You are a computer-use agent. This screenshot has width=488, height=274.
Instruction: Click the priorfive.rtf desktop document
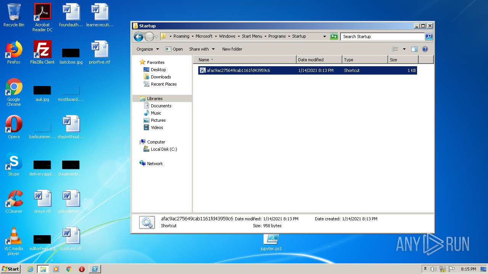click(100, 53)
